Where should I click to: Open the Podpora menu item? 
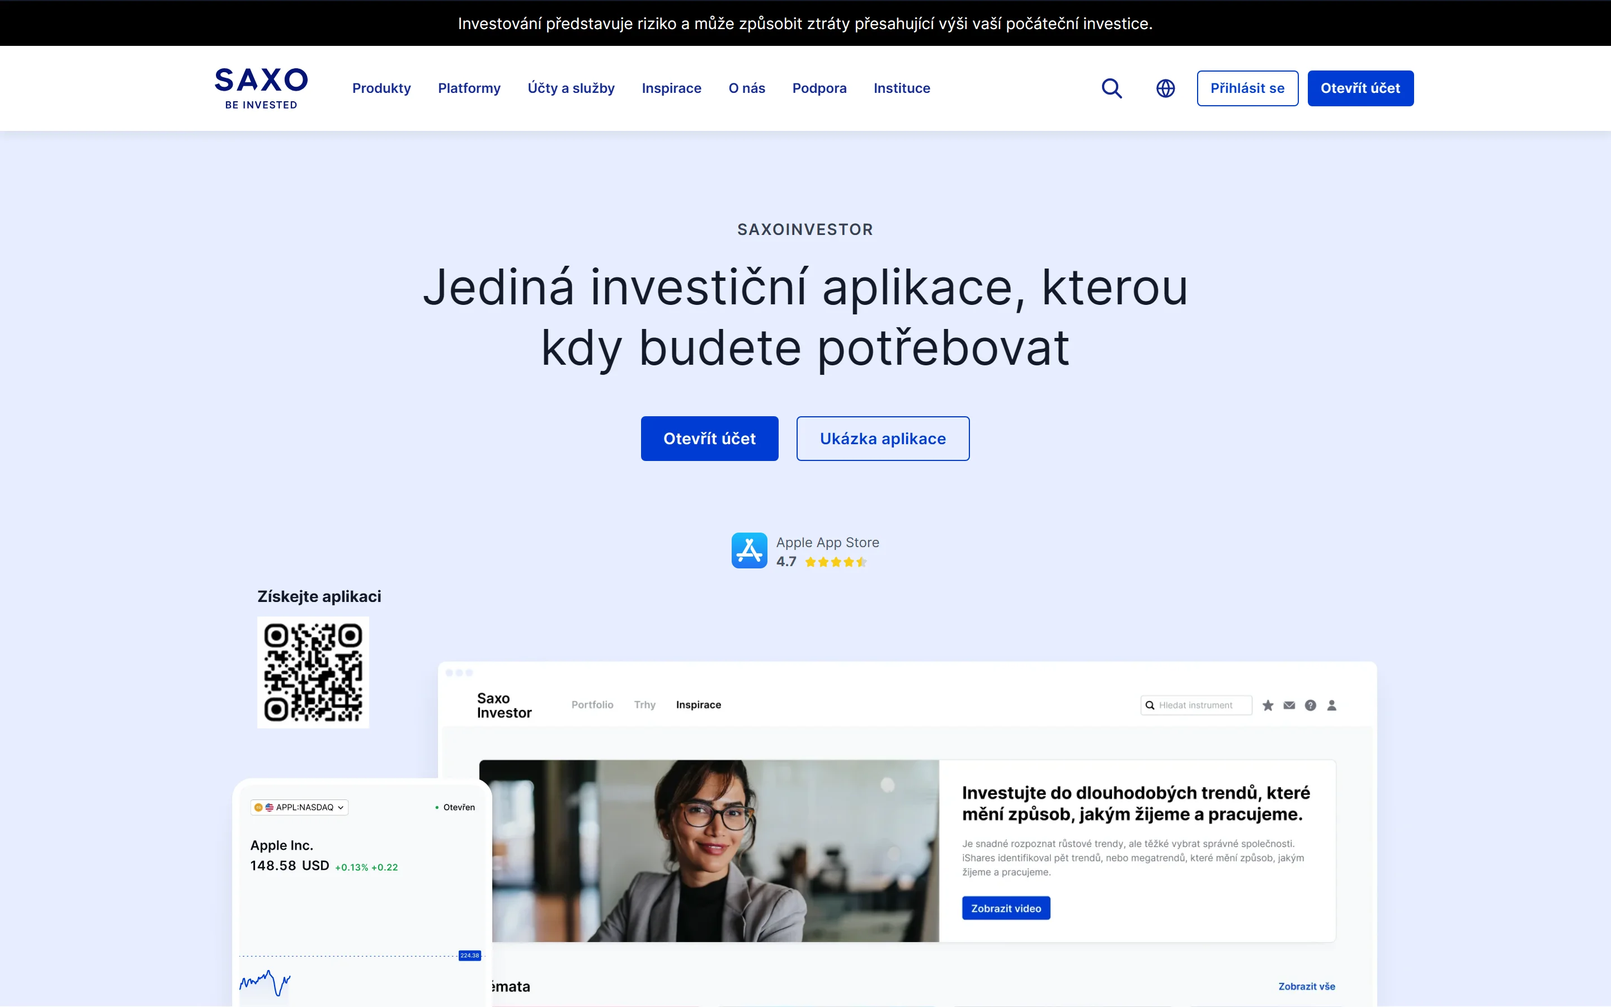point(819,88)
